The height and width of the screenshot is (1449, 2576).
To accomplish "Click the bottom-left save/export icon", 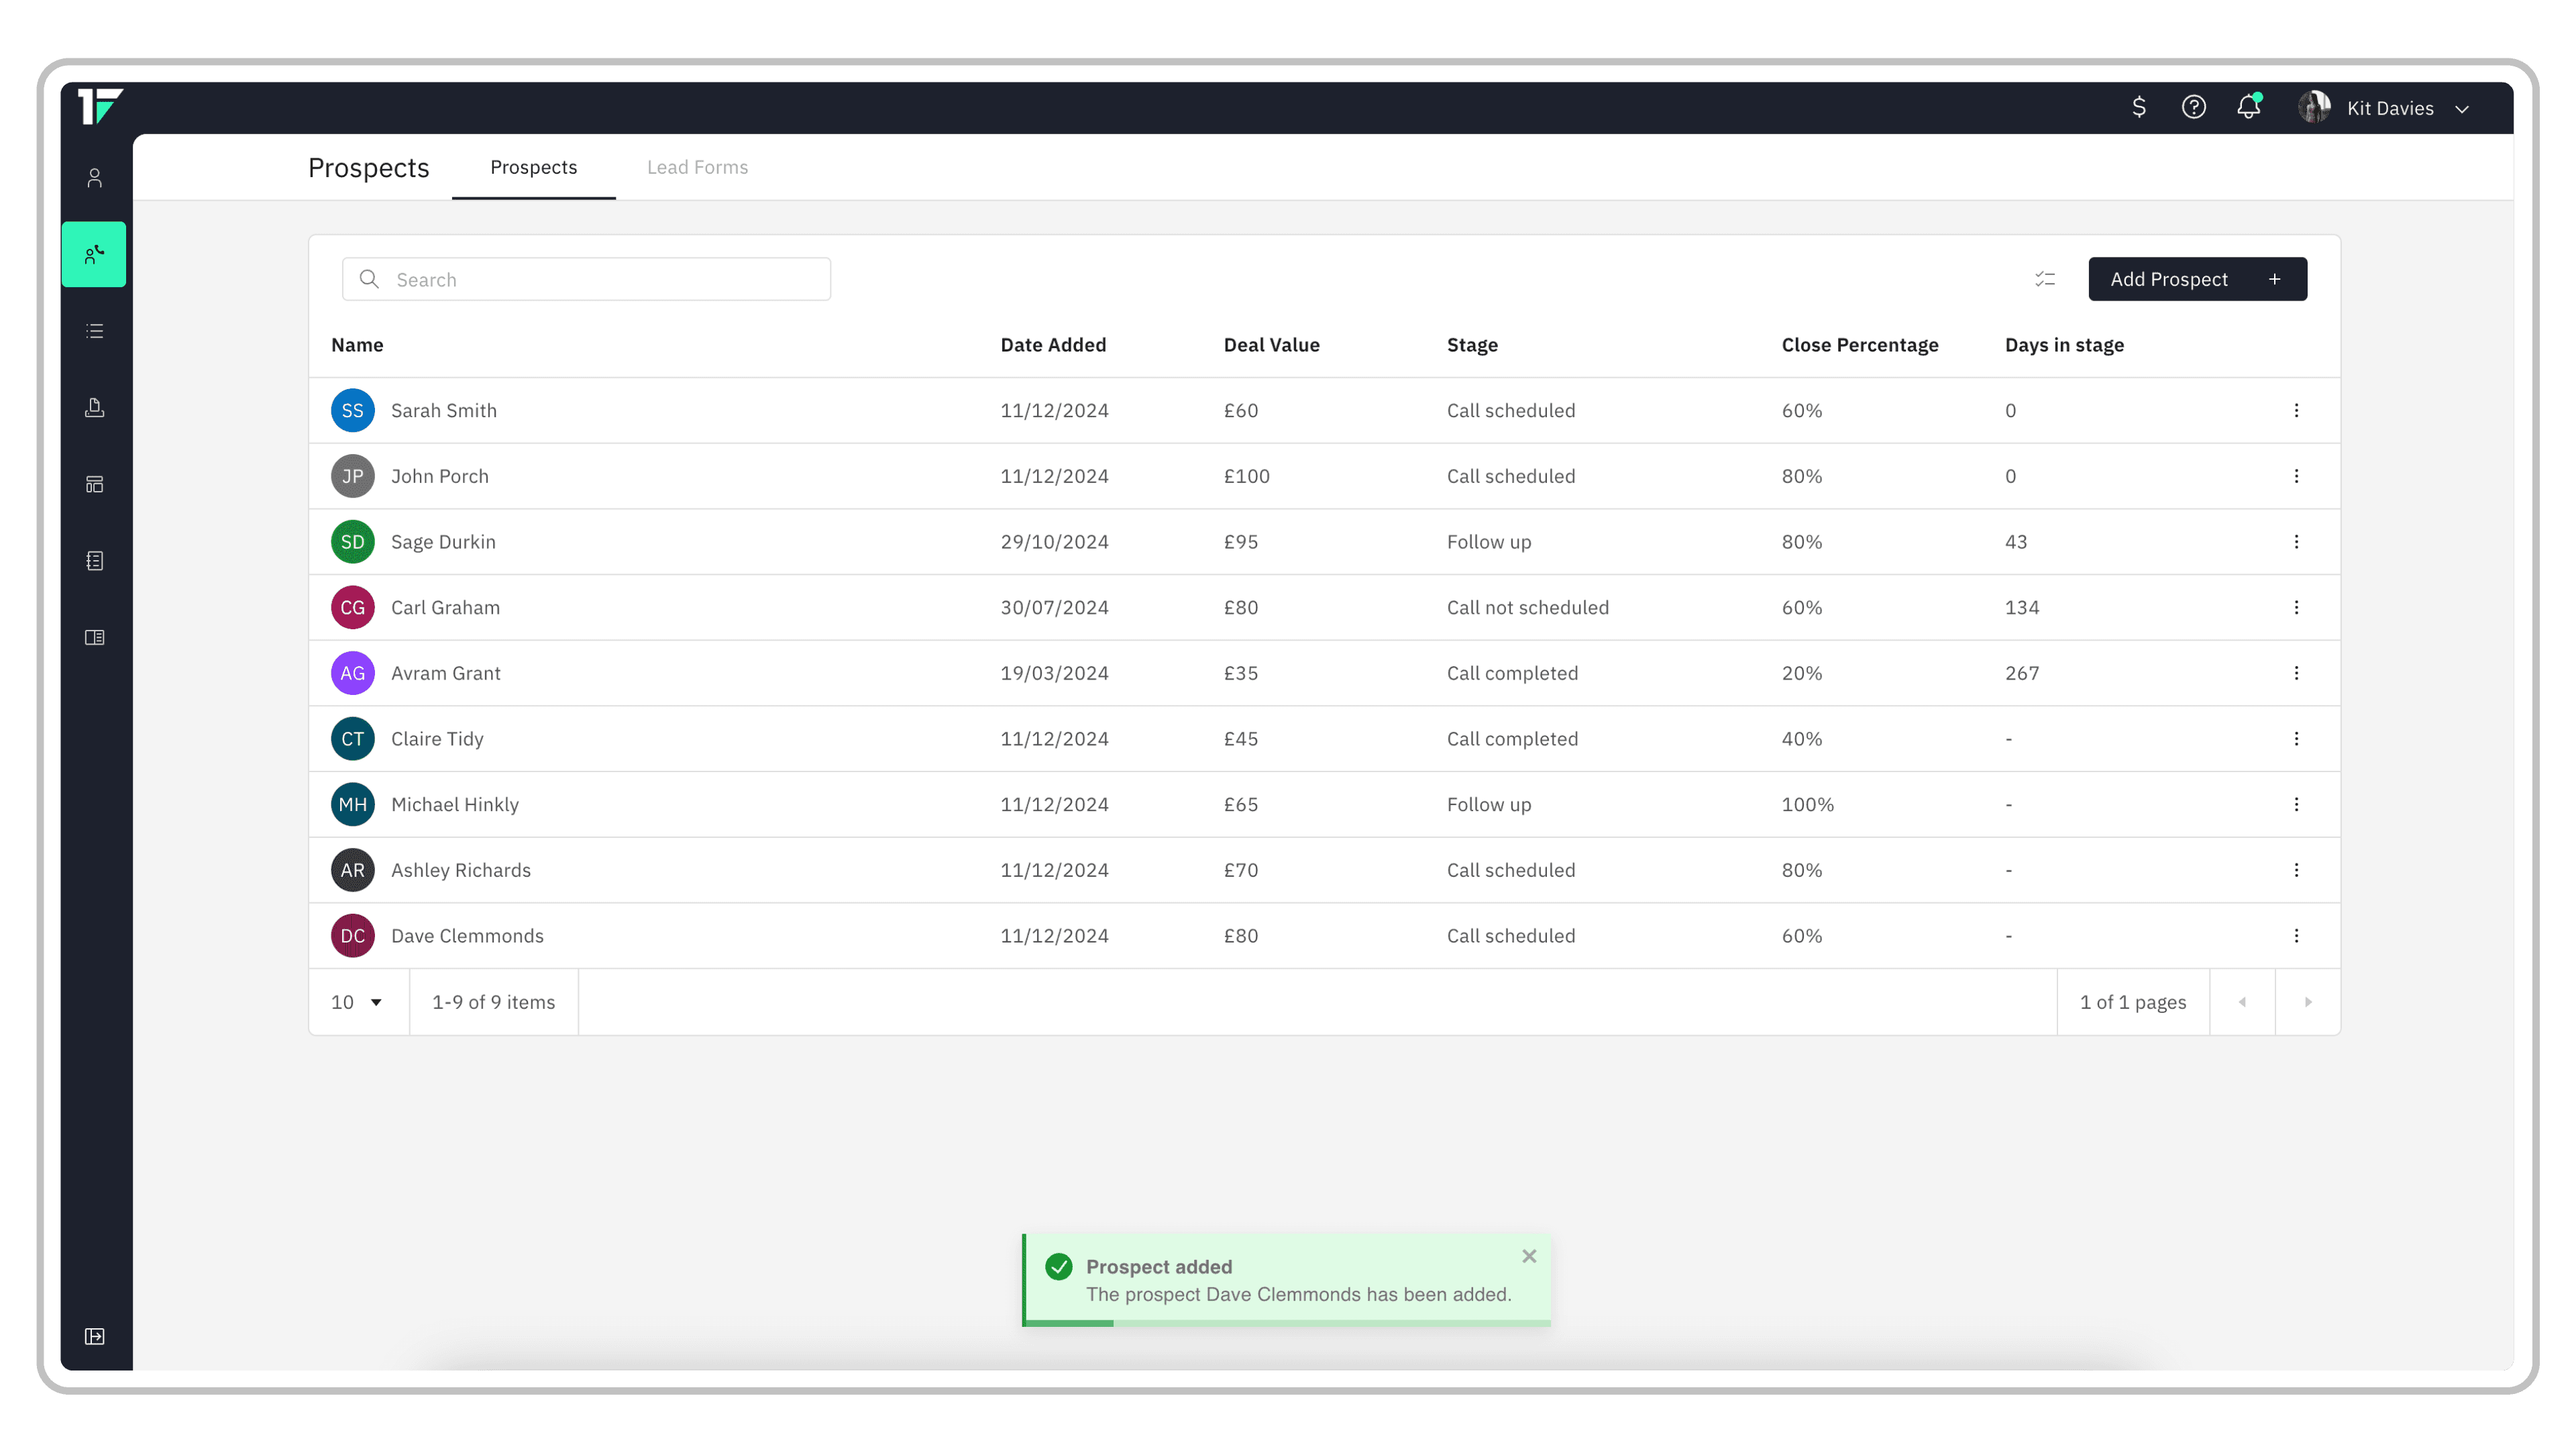I will pyautogui.click(x=95, y=1336).
